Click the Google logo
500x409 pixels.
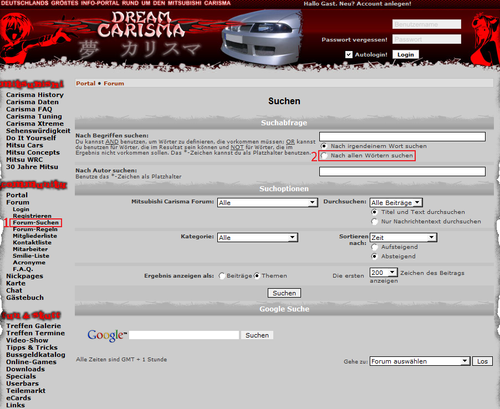[x=107, y=335]
